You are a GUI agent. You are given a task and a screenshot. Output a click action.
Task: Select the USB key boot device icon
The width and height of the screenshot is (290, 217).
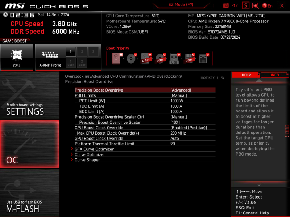[x=174, y=58]
